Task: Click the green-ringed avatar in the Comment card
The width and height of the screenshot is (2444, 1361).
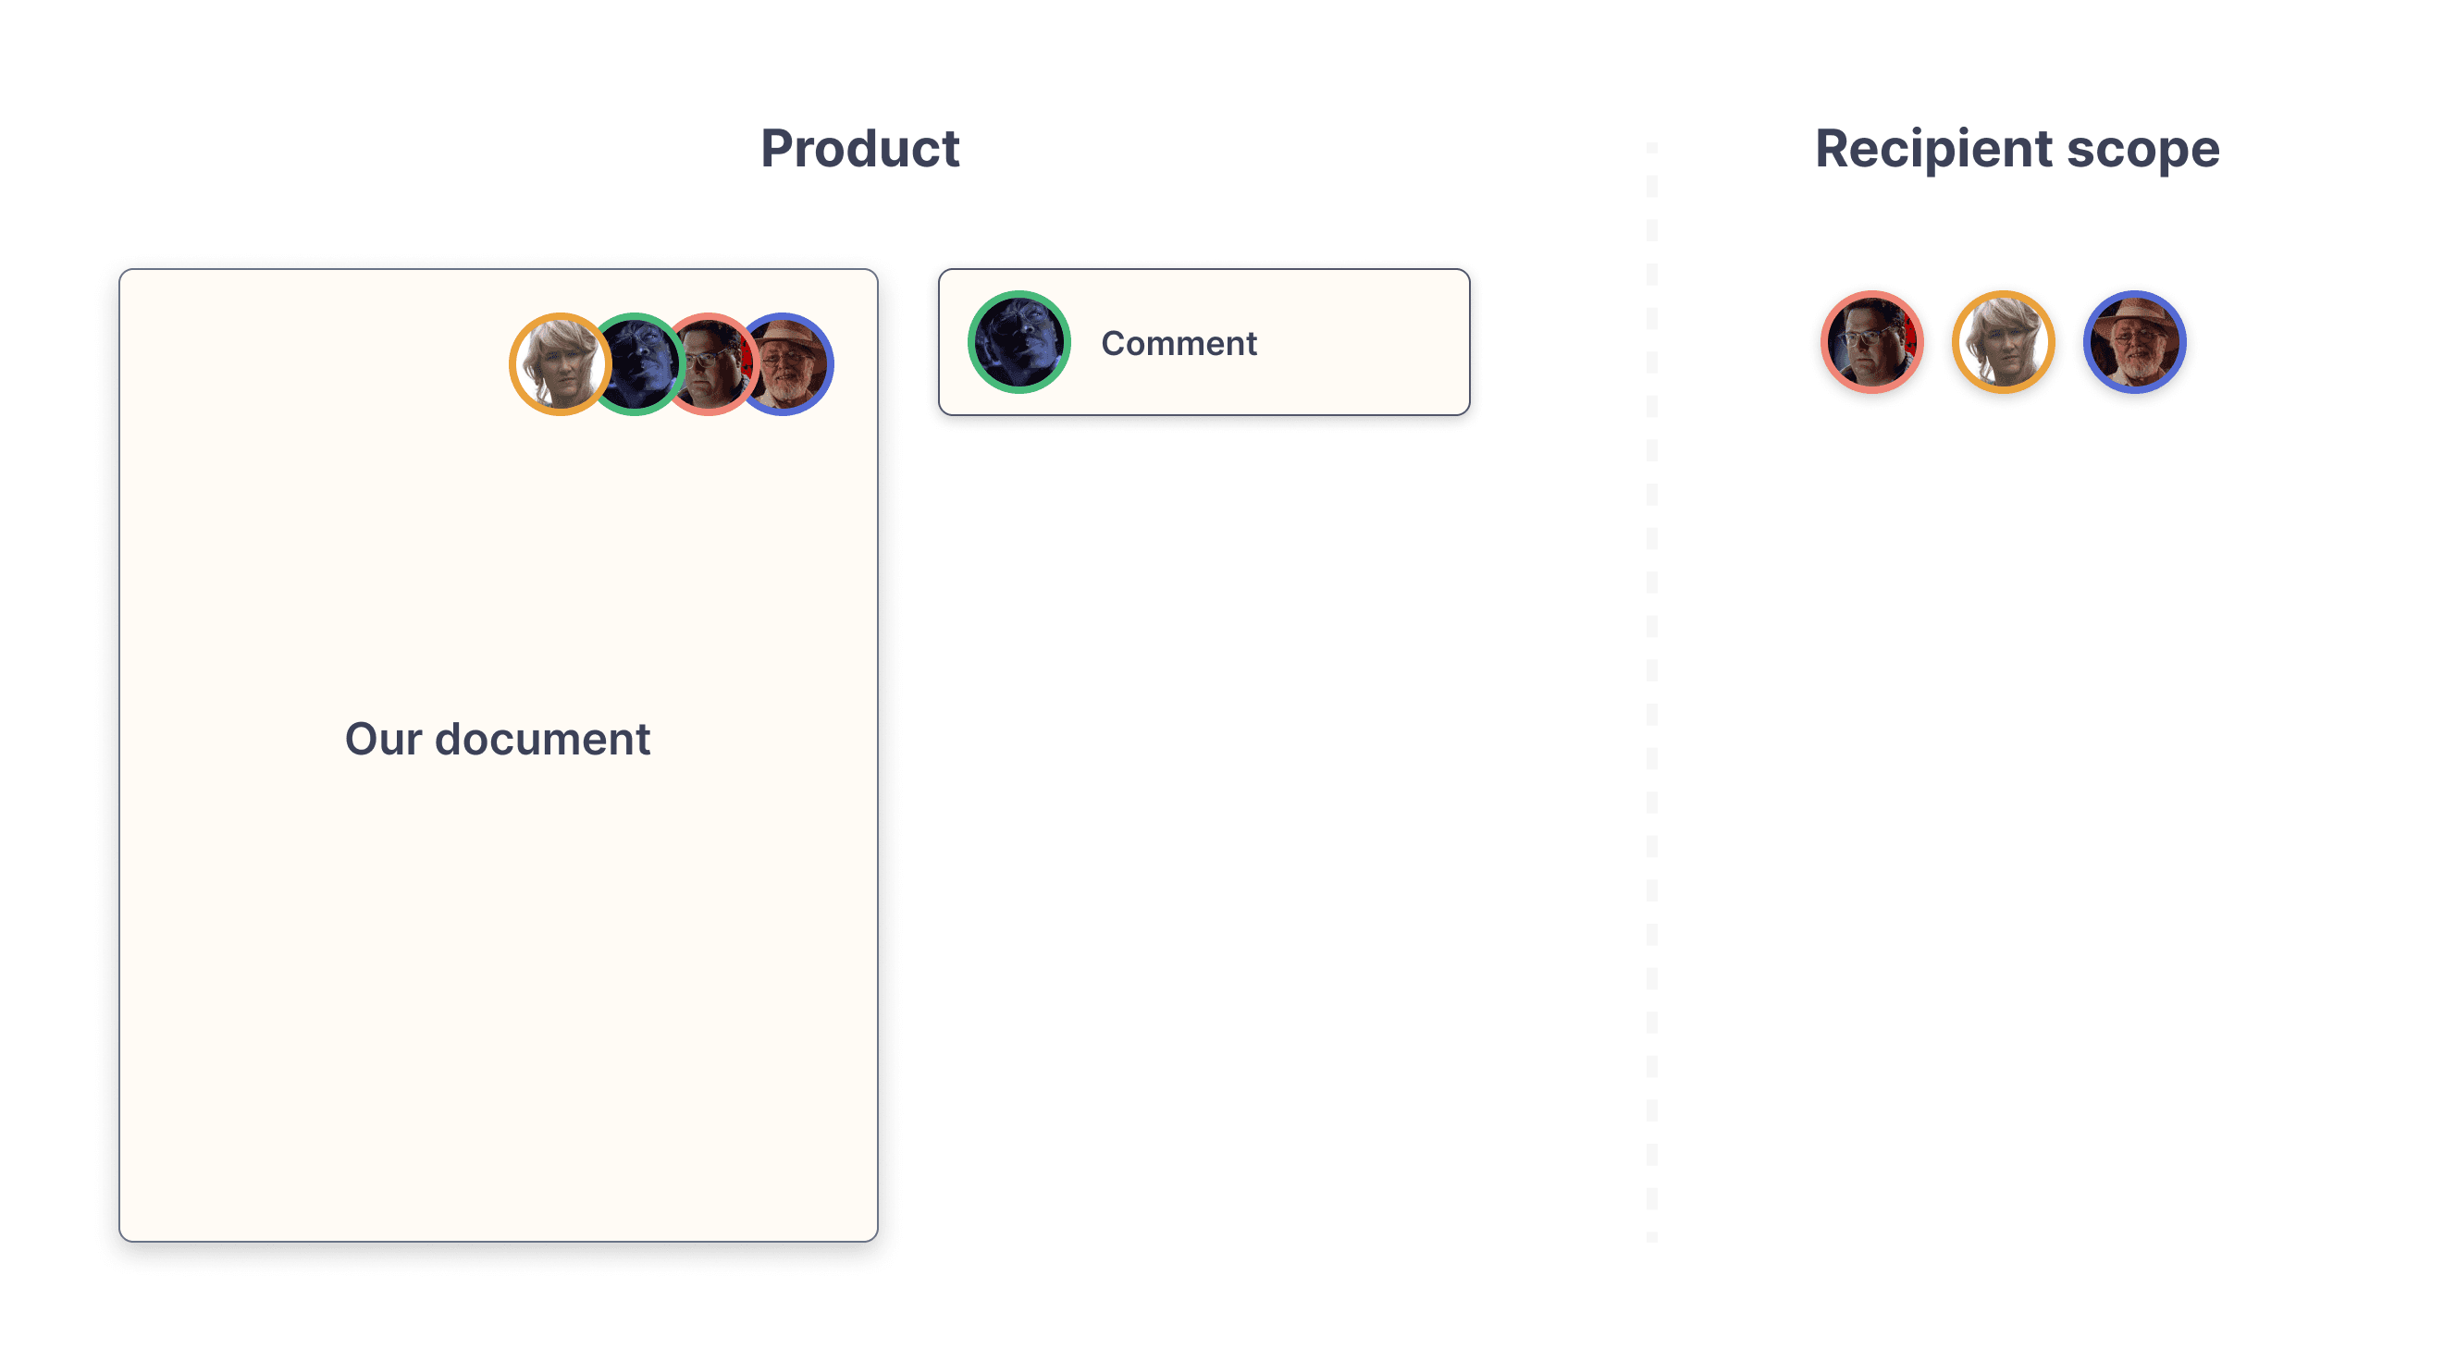Action: tap(1019, 342)
